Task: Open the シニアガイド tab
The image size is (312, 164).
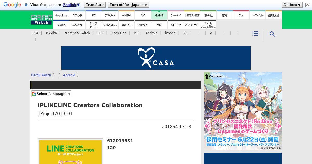Action: click(x=94, y=25)
